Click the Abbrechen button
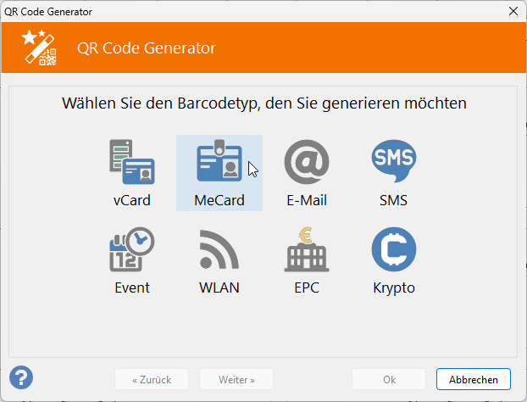Viewport: 527px width, 402px height. click(x=474, y=379)
